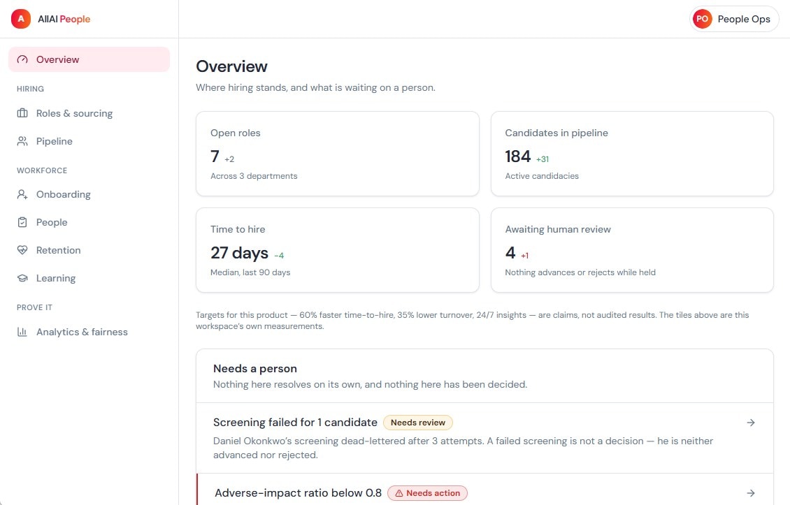Image resolution: width=790 pixels, height=505 pixels.
Task: Open the Pipeline section
Action: click(x=89, y=142)
